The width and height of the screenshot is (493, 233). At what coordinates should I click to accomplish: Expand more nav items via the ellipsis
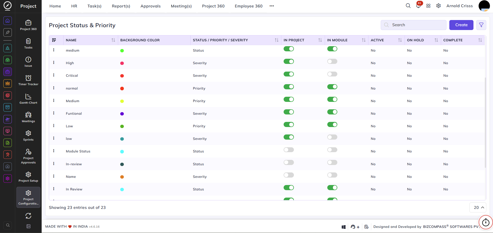tap(272, 6)
